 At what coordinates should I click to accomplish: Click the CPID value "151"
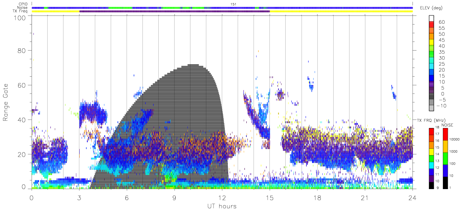(234, 4)
